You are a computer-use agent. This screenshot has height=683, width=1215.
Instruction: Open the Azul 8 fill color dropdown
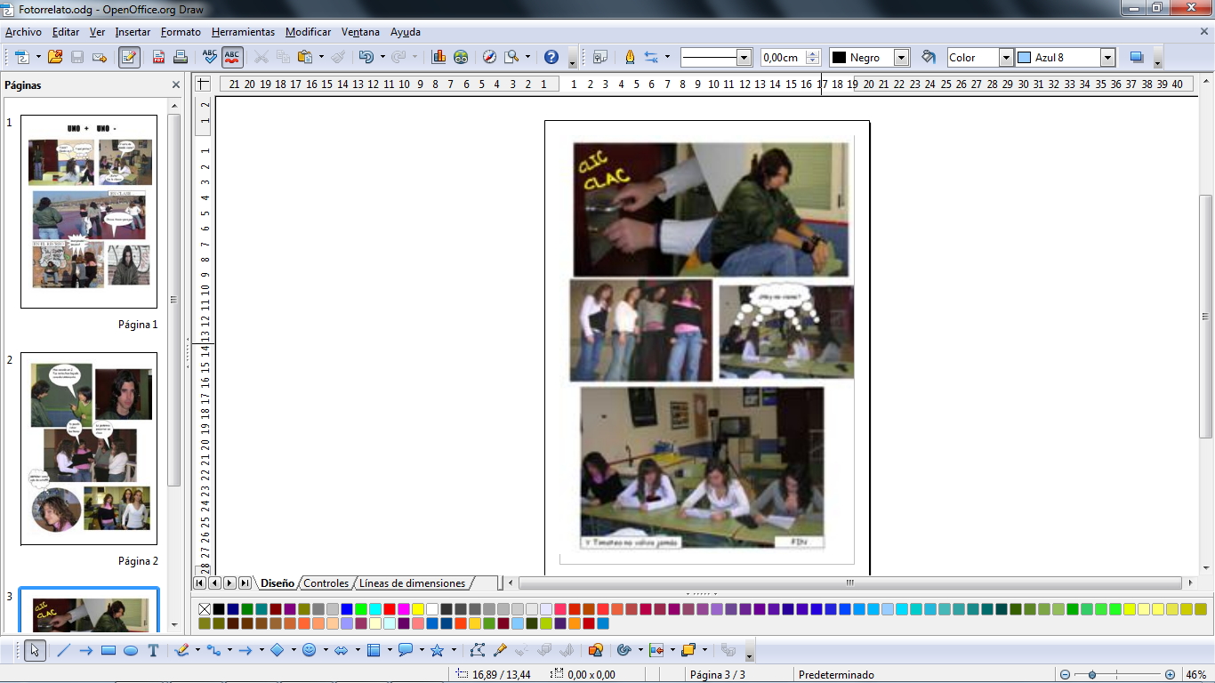point(1107,57)
